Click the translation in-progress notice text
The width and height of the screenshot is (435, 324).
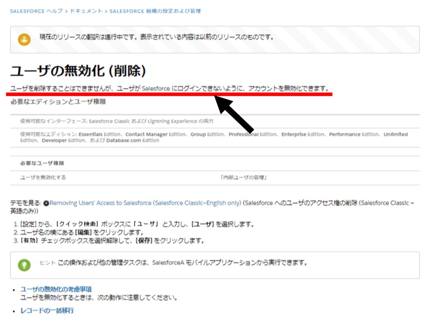[x=156, y=37]
